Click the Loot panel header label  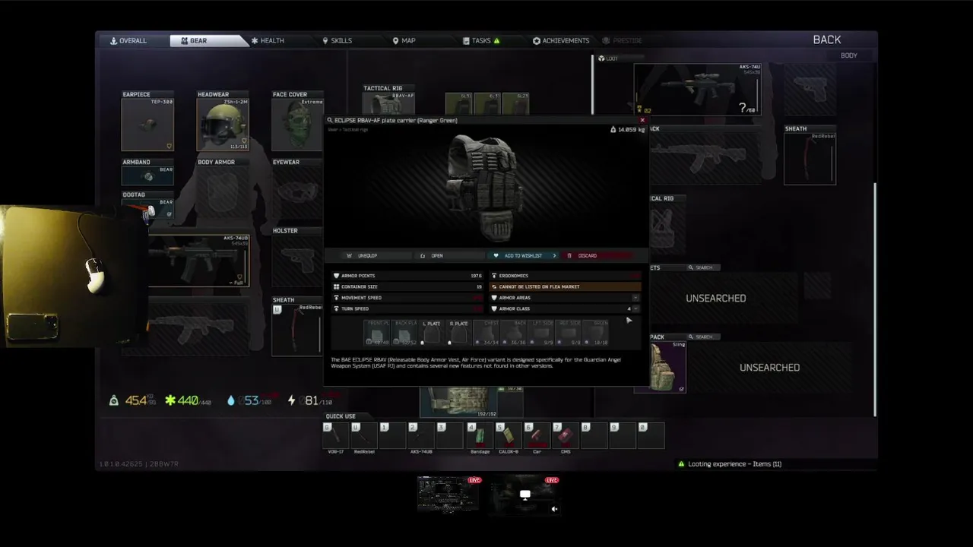pyautogui.click(x=608, y=58)
